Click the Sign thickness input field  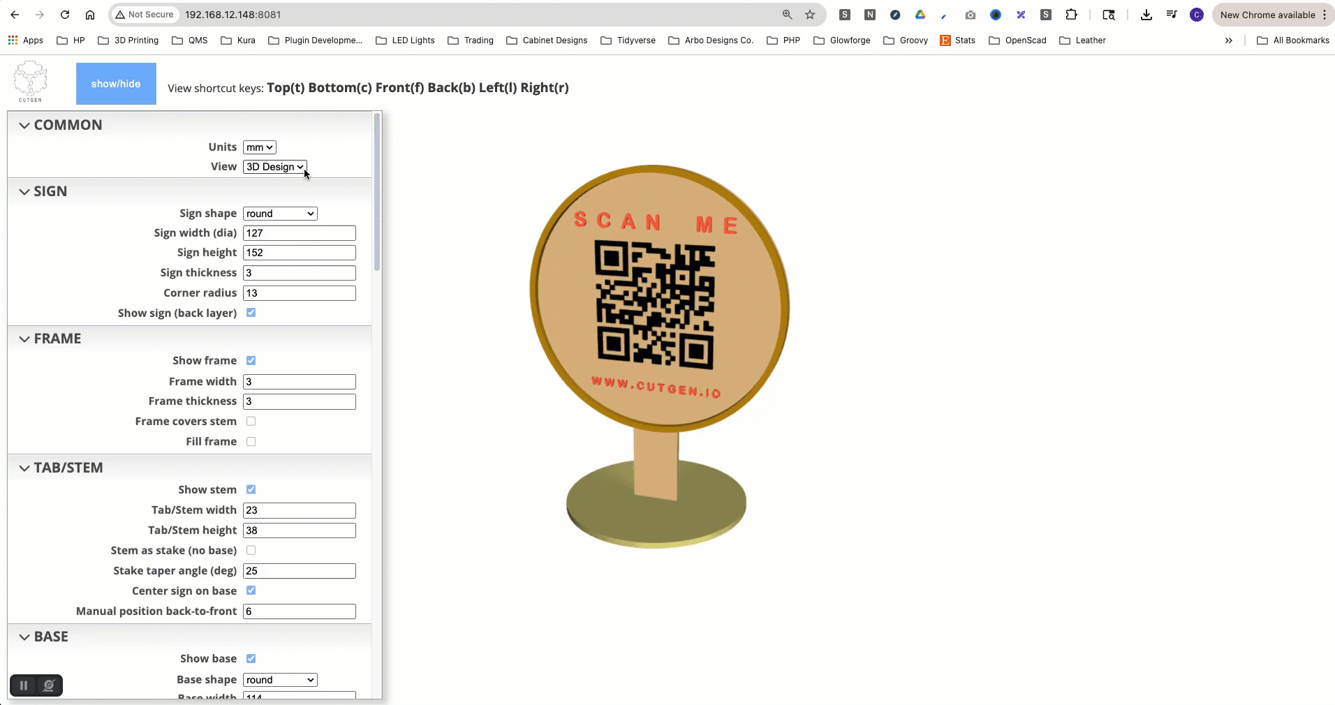pos(299,273)
